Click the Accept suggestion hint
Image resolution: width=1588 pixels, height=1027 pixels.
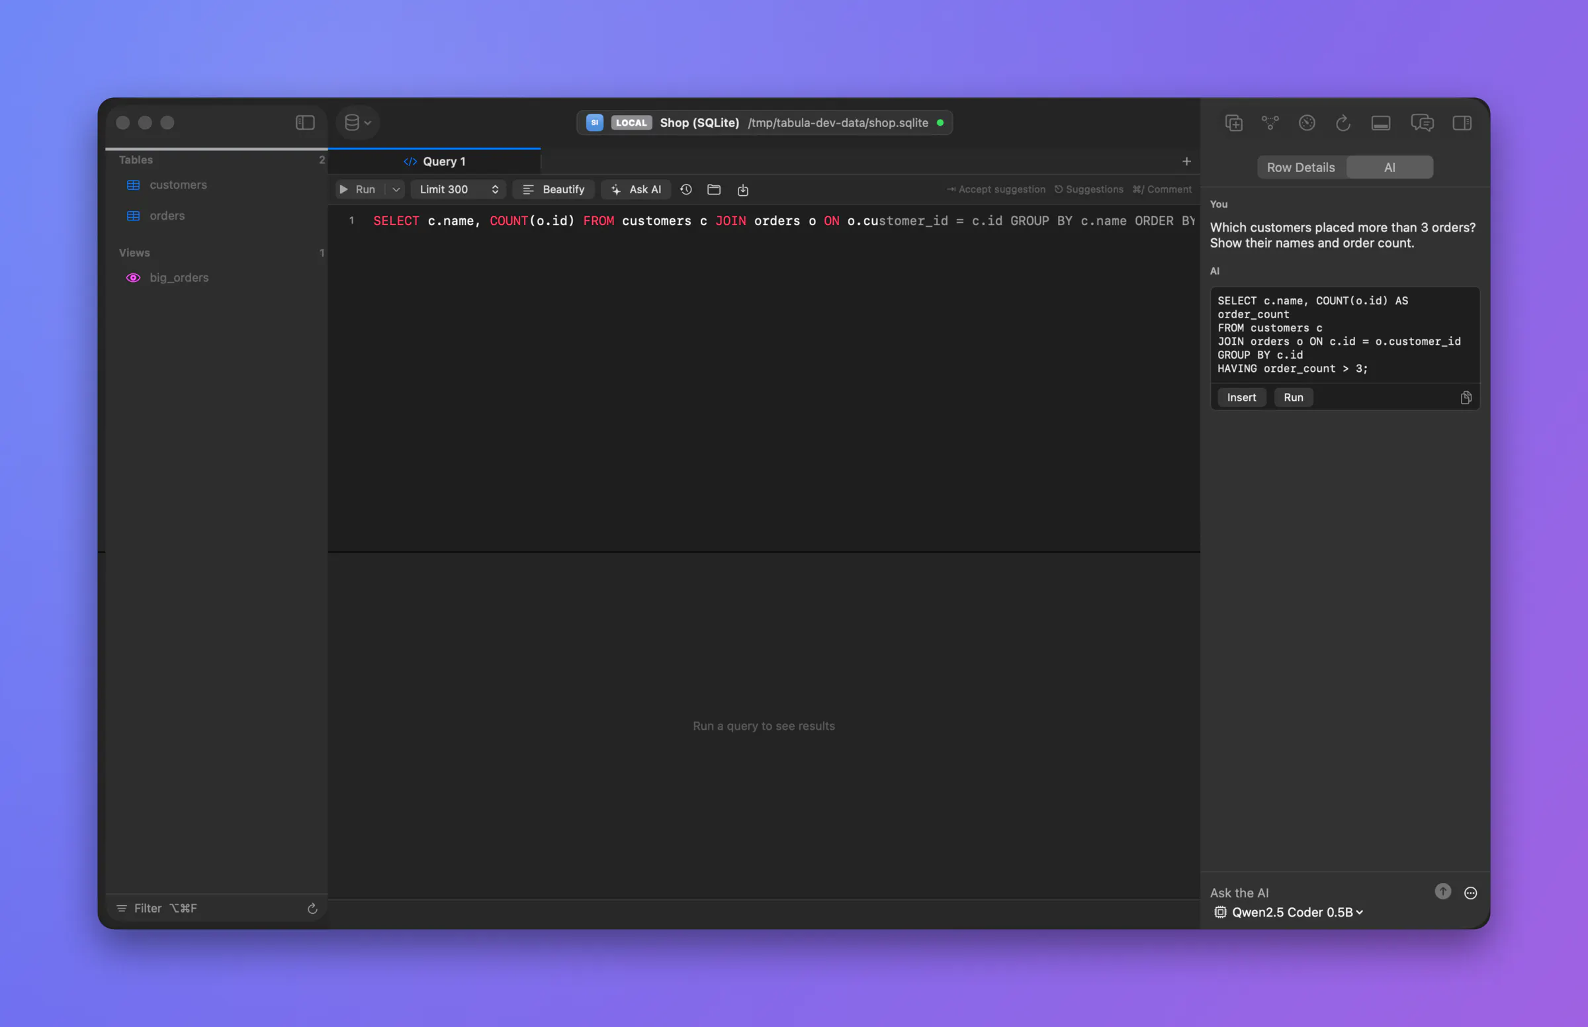click(996, 189)
